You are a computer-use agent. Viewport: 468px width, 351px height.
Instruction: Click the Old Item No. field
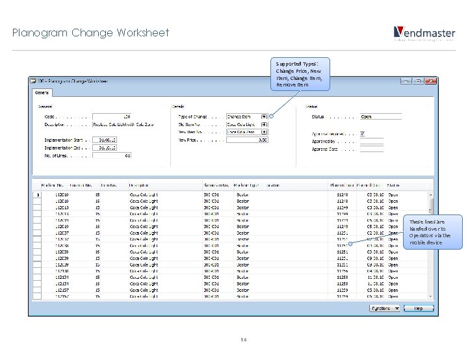click(244, 124)
